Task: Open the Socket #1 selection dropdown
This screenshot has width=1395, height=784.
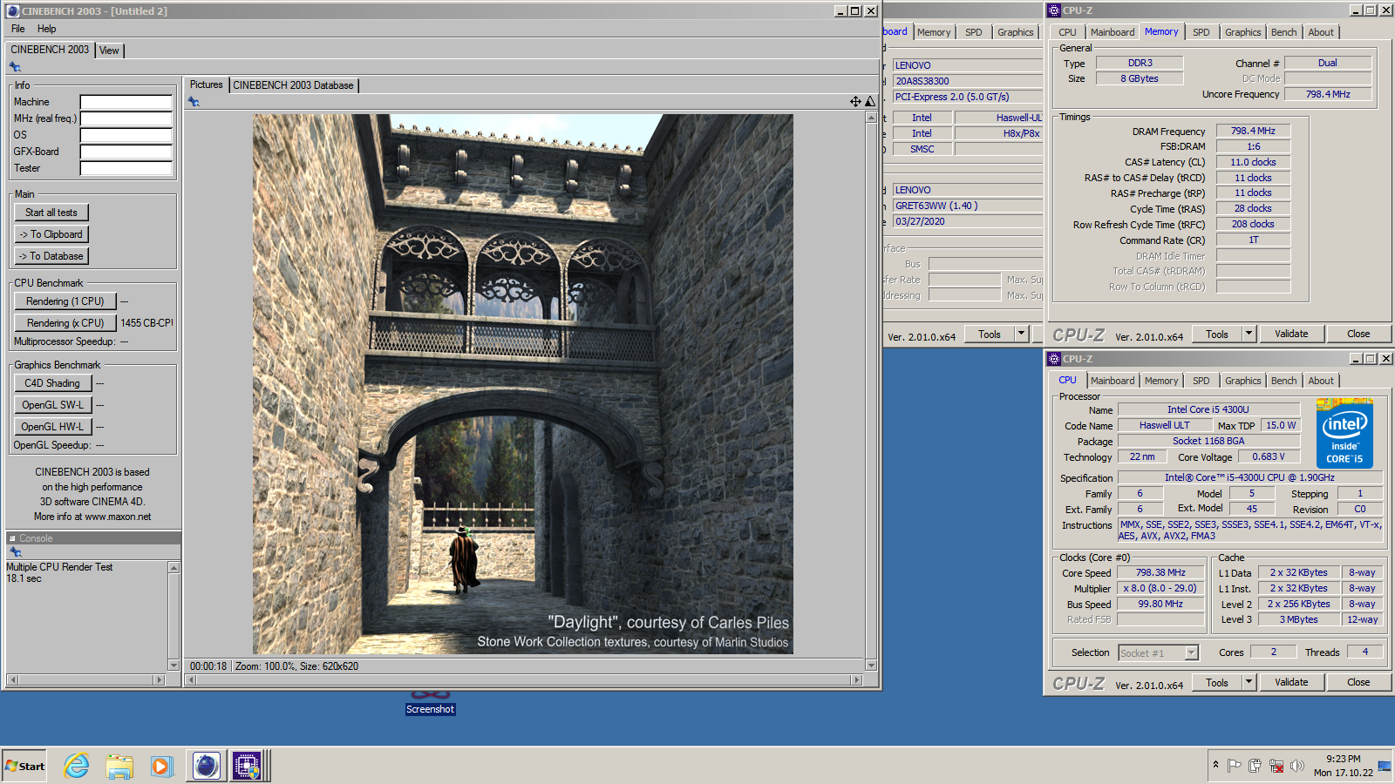Action: click(x=1191, y=652)
